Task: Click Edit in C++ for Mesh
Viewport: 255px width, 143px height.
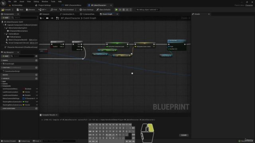Action: click(x=33, y=40)
